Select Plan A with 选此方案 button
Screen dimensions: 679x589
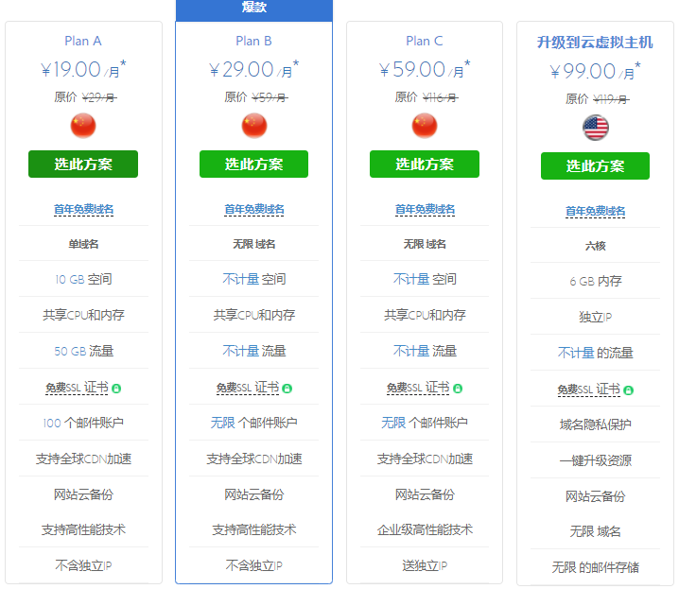pyautogui.click(x=83, y=164)
